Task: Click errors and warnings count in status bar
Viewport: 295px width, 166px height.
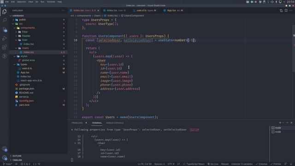Action: [25, 164]
